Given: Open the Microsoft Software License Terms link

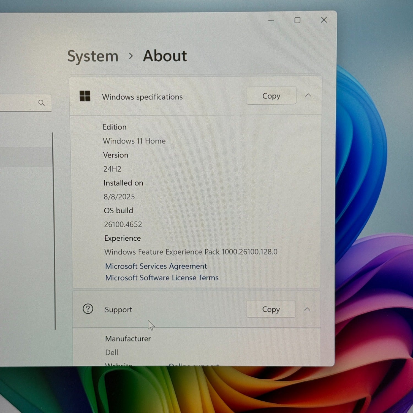Looking at the screenshot, I should point(162,278).
